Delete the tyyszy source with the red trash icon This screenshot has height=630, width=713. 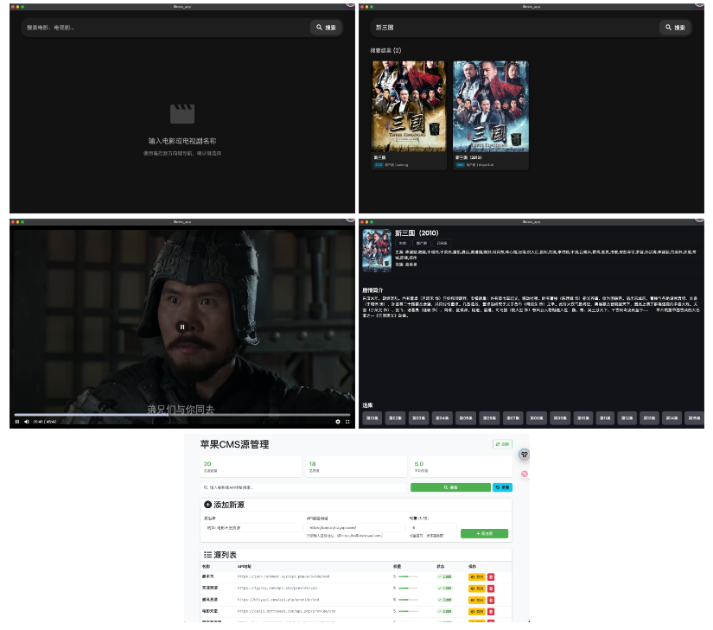pos(491,589)
